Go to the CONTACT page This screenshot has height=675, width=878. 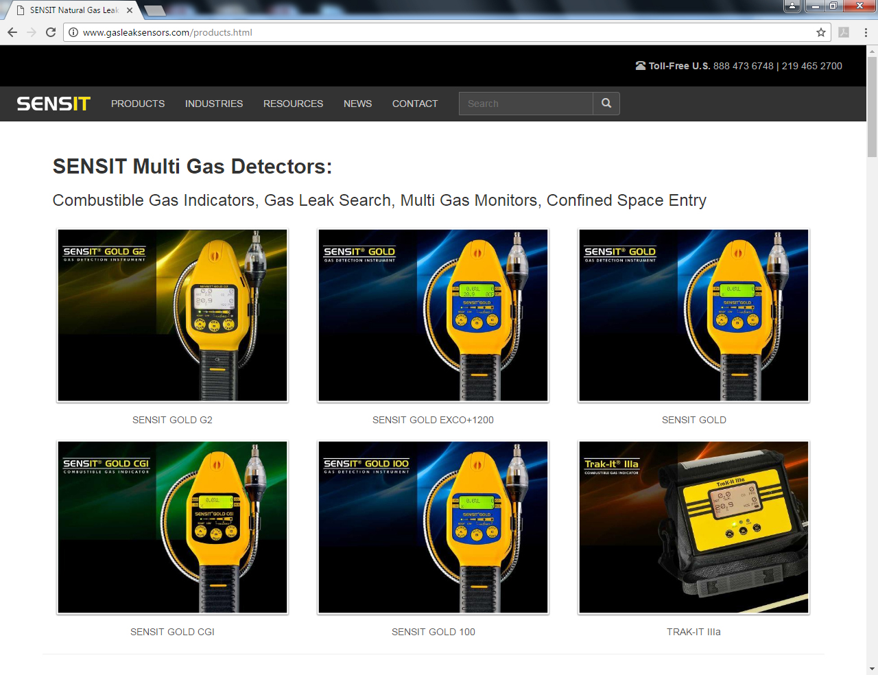[415, 104]
